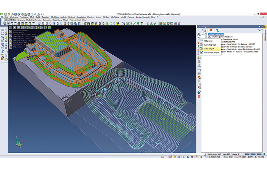Open the orange gear tab in CAM Navigator
This screenshot has width=267, height=171.
pos(210,30)
